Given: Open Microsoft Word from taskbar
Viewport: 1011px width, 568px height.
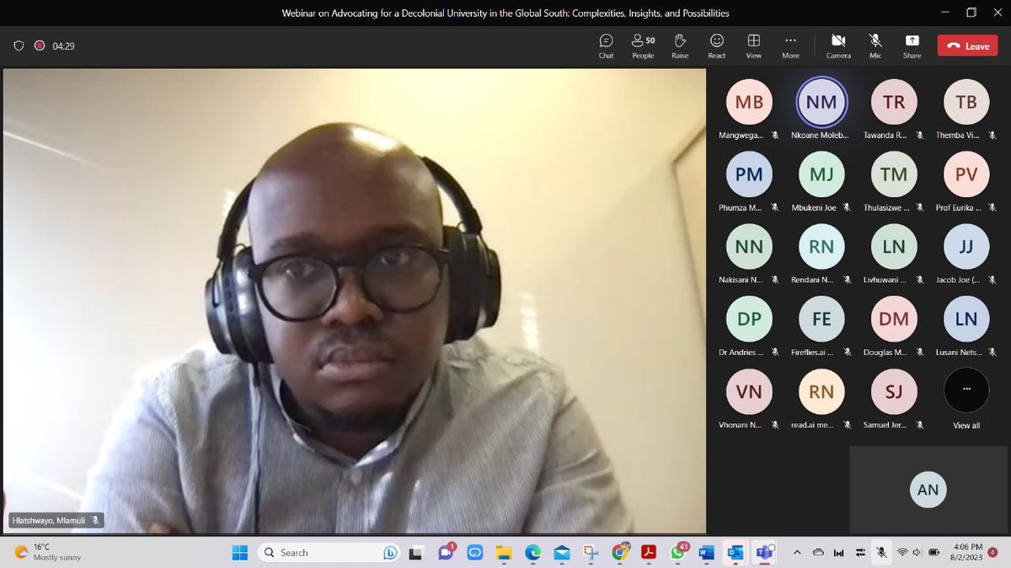Looking at the screenshot, I should point(706,552).
